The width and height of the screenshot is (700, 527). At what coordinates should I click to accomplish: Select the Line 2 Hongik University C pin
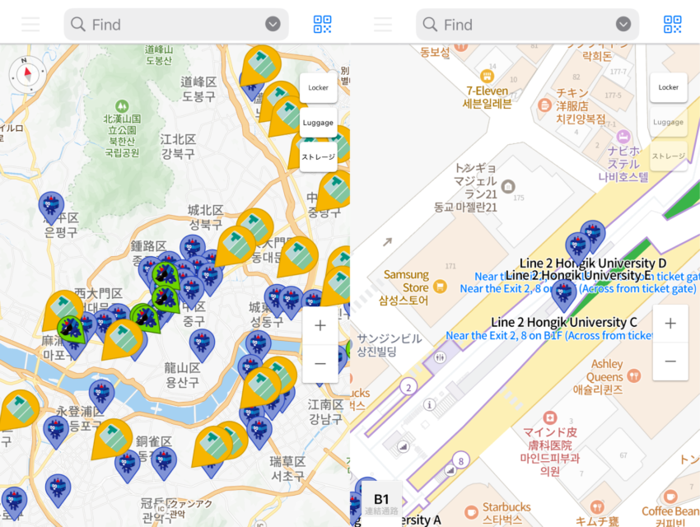pyautogui.click(x=562, y=295)
